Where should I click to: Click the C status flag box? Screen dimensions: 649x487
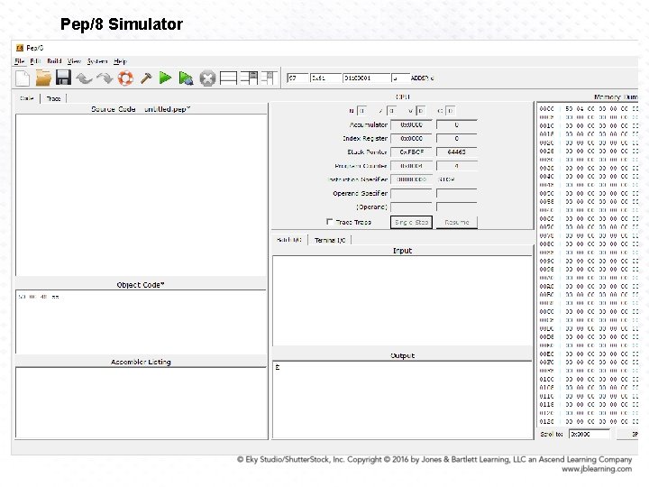(451, 111)
